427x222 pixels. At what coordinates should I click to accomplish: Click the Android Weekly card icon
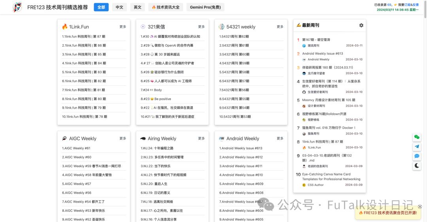(221, 139)
